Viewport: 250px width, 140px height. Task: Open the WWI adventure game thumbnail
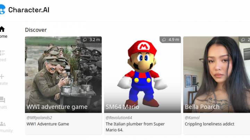(x=63, y=75)
